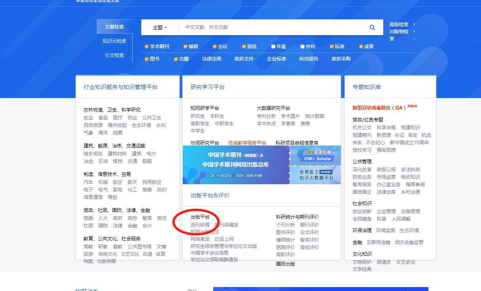The image size is (481, 291).
Task: Click the magnifier search icon
Action: [x=371, y=27]
